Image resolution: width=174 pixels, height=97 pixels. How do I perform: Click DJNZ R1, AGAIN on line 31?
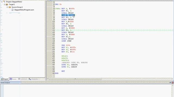69,67
